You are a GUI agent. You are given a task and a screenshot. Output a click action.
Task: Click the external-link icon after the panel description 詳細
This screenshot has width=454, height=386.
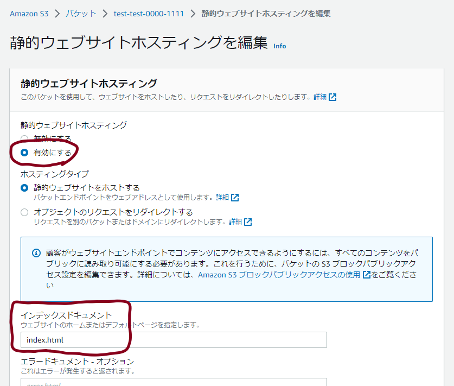coord(332,97)
